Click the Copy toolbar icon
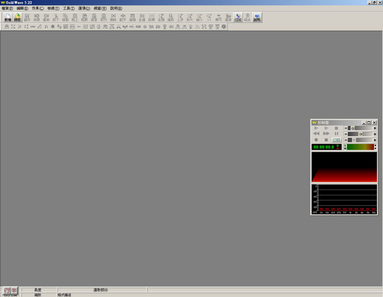Screen dimensions: 383x297 (65, 17)
